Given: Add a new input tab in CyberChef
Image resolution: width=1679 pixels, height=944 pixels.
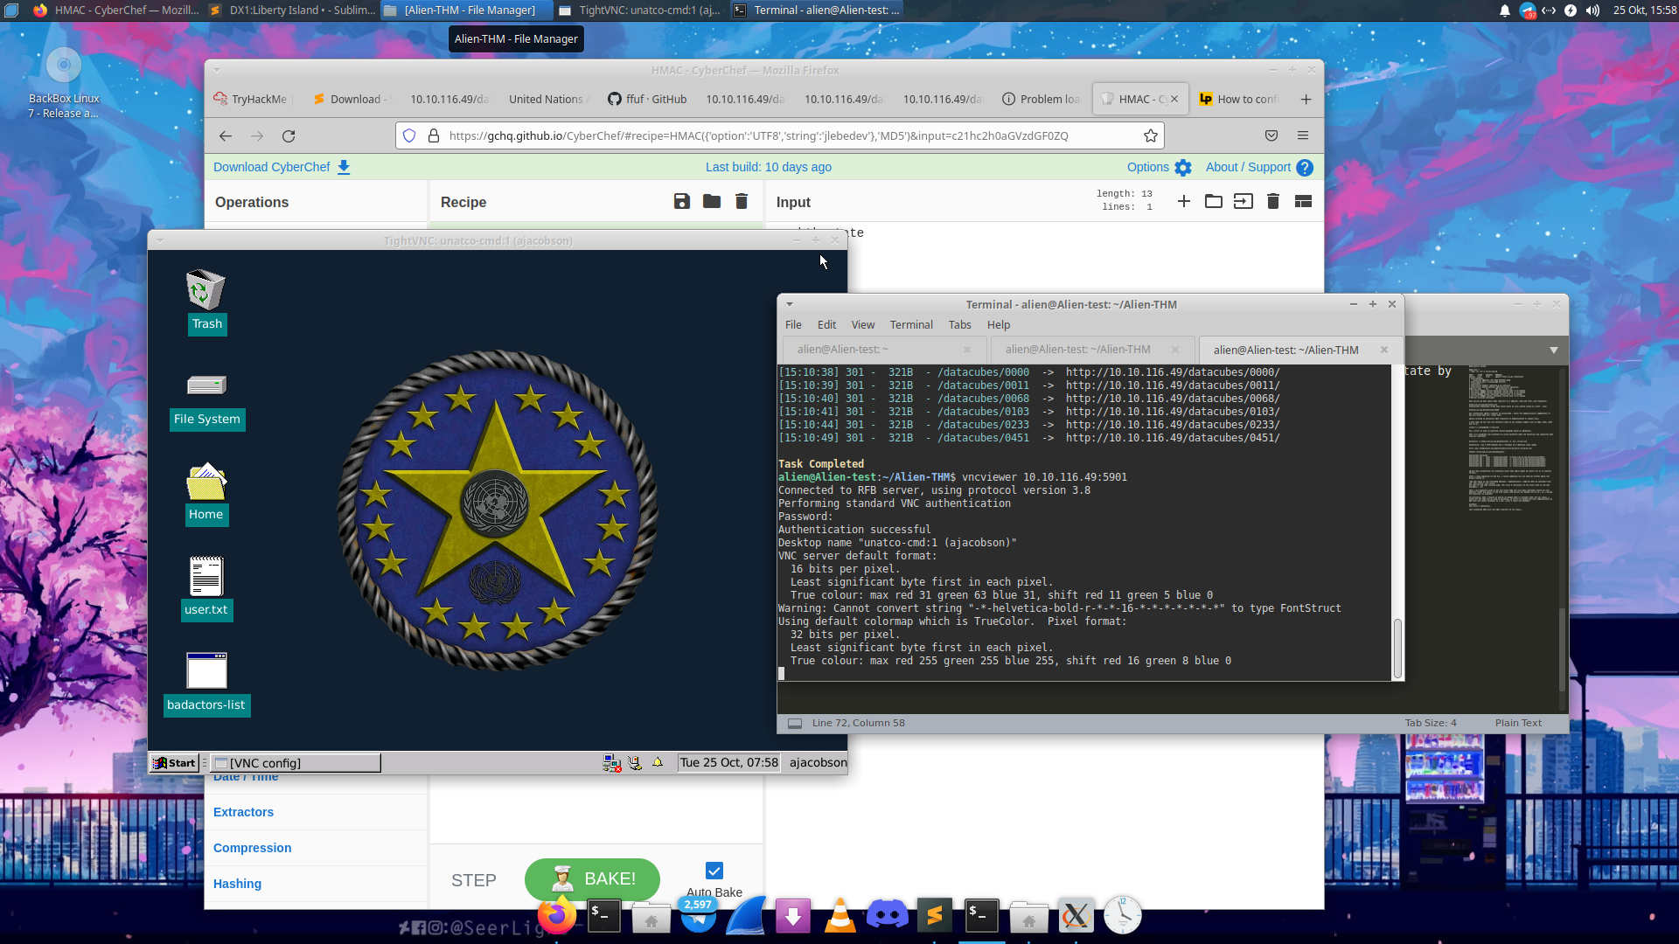Looking at the screenshot, I should [x=1183, y=201].
